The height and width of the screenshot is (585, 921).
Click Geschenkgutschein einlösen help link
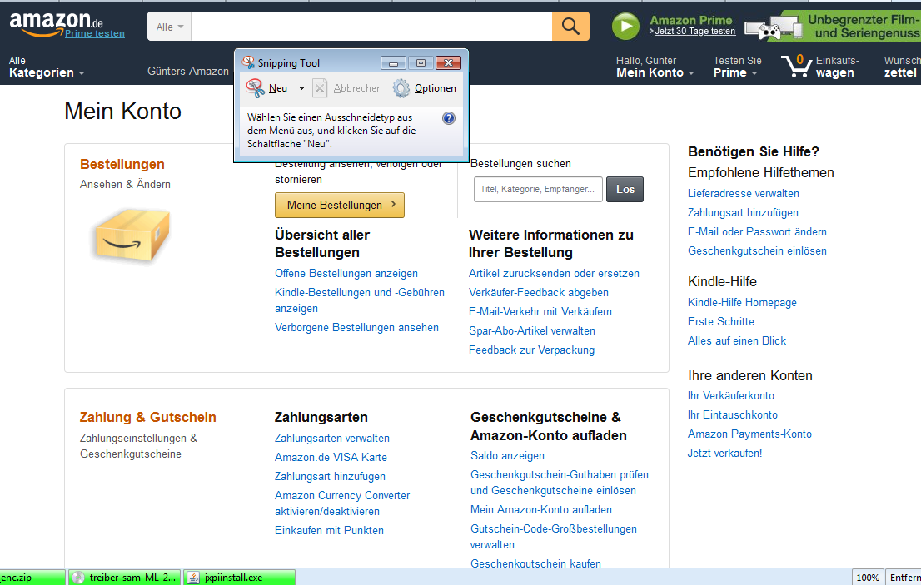click(757, 250)
